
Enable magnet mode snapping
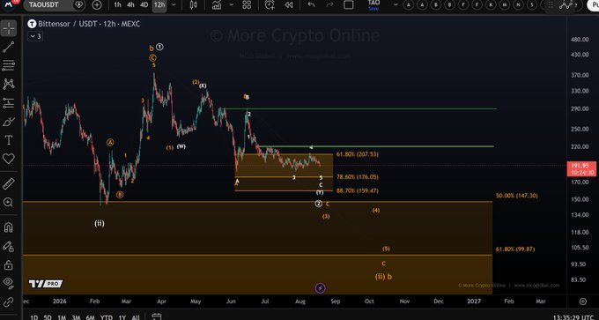(x=9, y=227)
